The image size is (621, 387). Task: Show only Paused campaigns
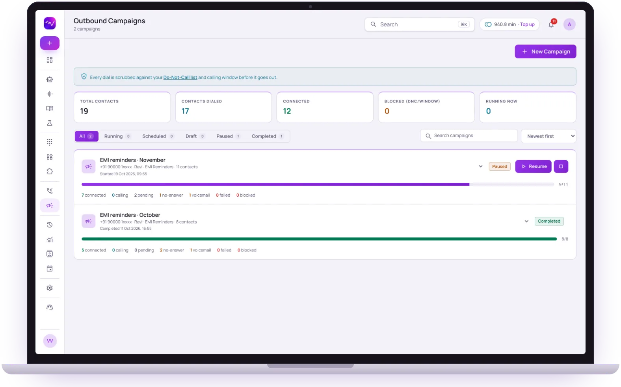point(228,136)
